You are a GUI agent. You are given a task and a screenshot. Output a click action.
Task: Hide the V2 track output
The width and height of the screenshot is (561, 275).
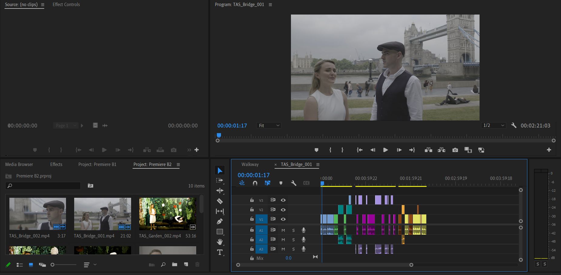tap(283, 210)
